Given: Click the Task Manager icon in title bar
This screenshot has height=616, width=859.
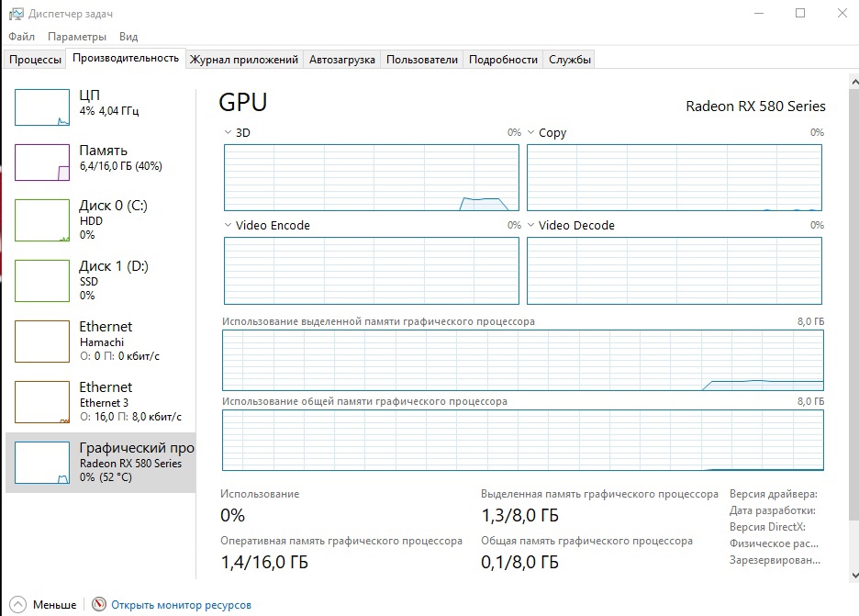Looking at the screenshot, I should click(16, 14).
